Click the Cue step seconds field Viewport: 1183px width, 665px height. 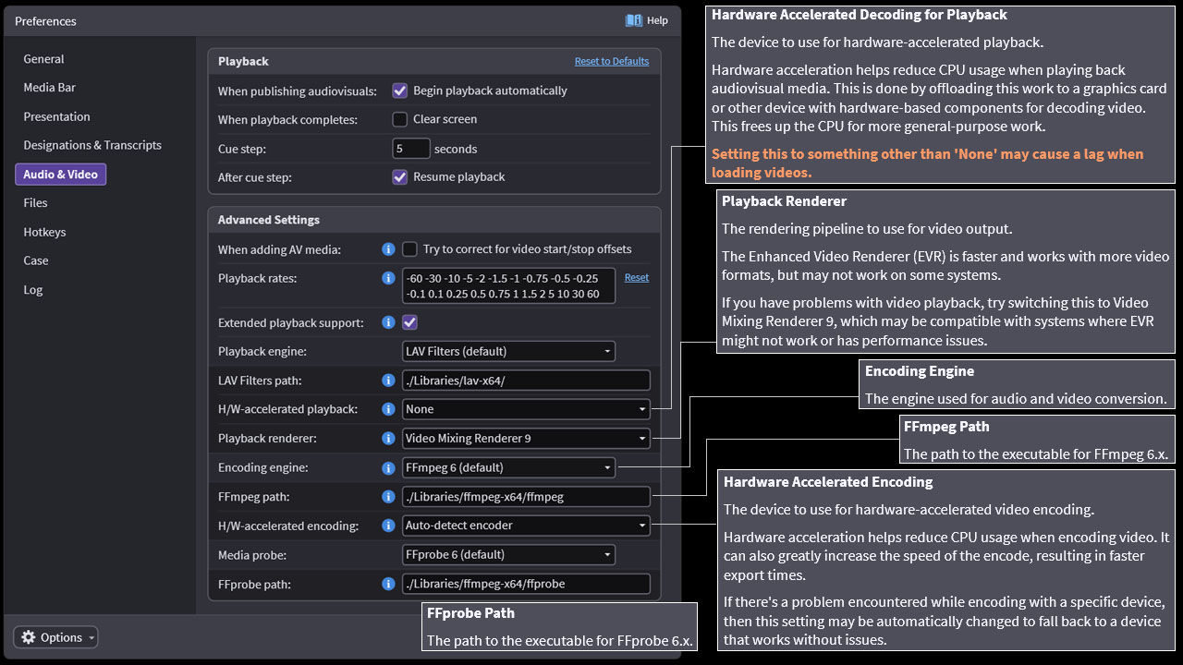point(411,149)
